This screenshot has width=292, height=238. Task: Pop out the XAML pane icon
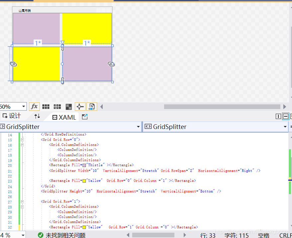coord(85,117)
